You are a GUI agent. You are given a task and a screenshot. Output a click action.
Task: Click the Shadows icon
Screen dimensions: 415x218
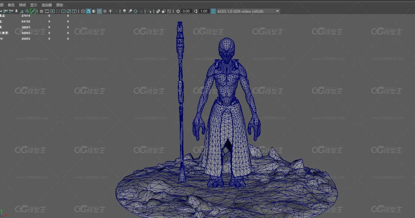[116, 11]
